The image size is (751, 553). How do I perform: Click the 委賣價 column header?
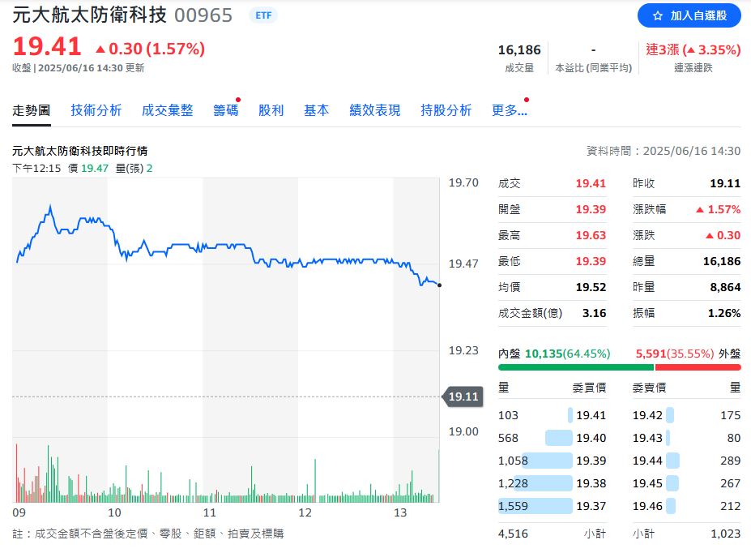(650, 388)
